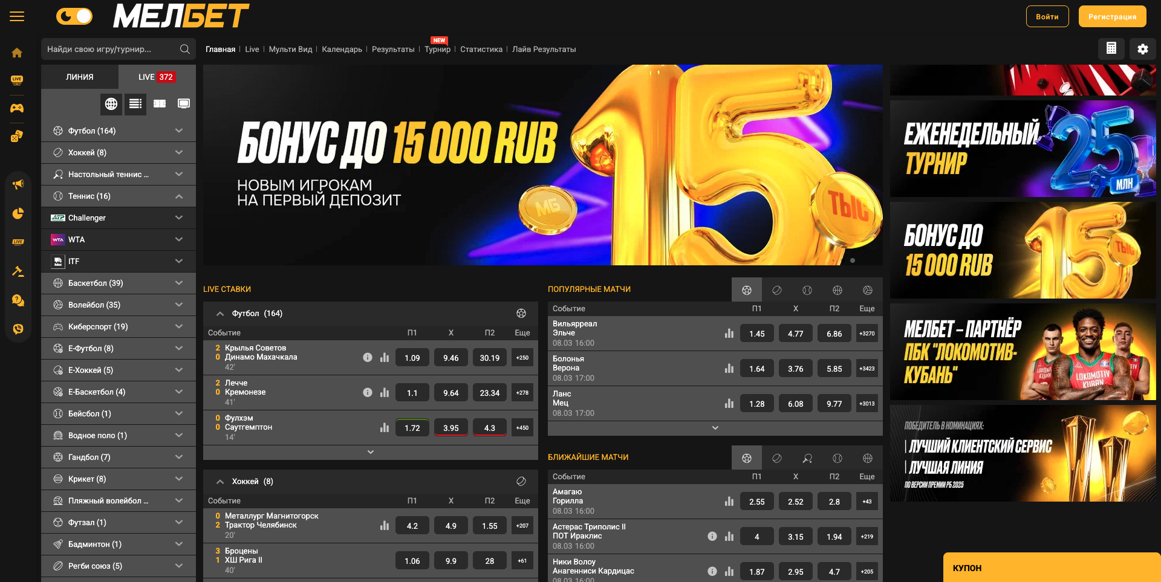Open the hamburger menu
This screenshot has height=582, width=1161.
[17, 16]
